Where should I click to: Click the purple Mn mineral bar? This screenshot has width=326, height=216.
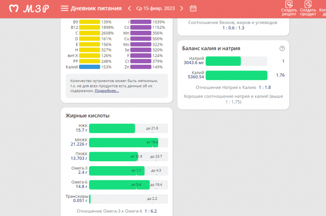pyautogui.click(x=140, y=33)
